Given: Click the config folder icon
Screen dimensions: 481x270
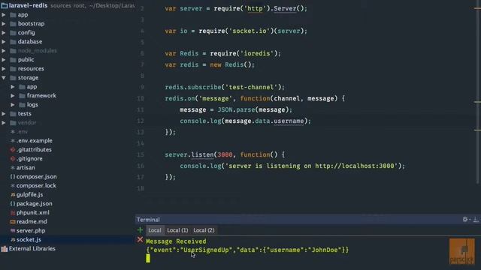Looking at the screenshot, I should (13, 32).
